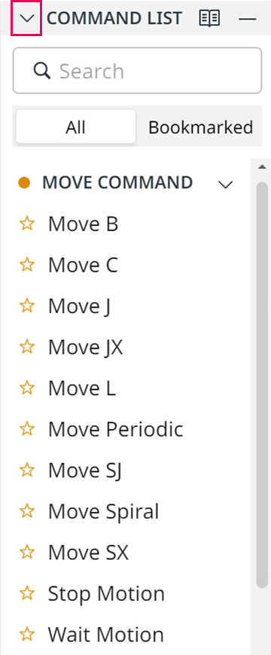This screenshot has width=271, height=655.
Task: Star the Move L command
Action: tap(27, 388)
